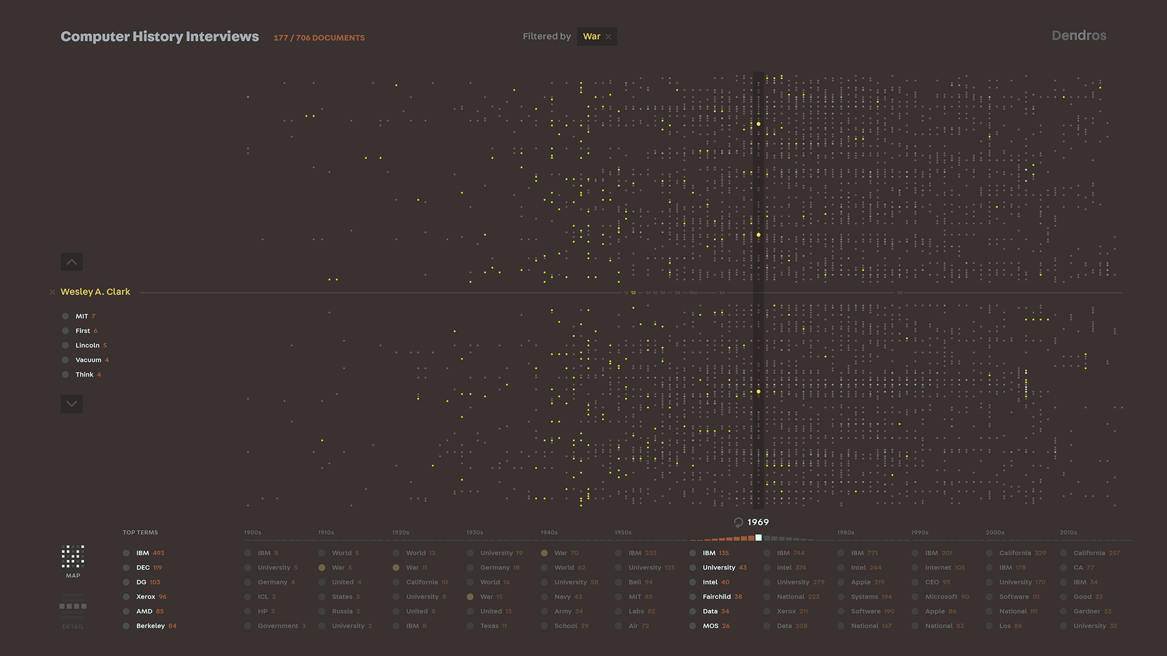Image resolution: width=1167 pixels, height=656 pixels.
Task: Click the reset icon beside 1969
Action: [738, 522]
